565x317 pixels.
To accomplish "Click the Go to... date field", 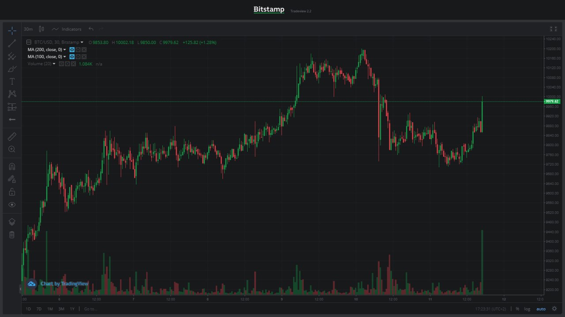I will pos(90,309).
